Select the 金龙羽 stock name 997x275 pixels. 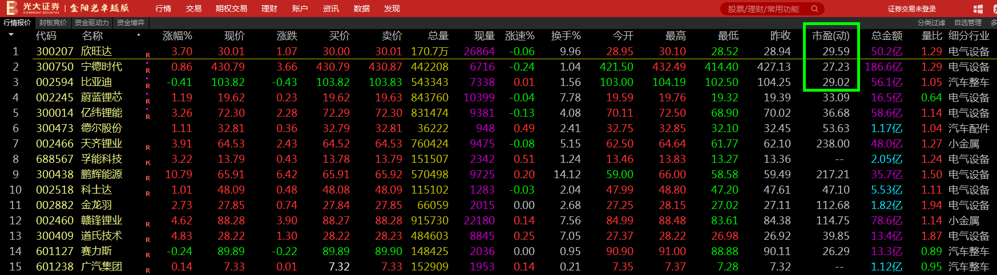pyautogui.click(x=96, y=205)
